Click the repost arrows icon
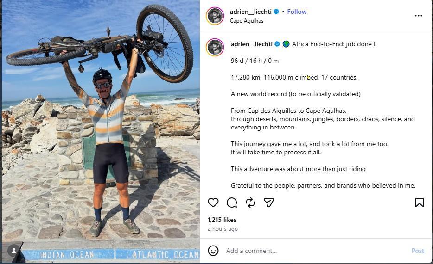The image size is (433, 264). coord(250,203)
